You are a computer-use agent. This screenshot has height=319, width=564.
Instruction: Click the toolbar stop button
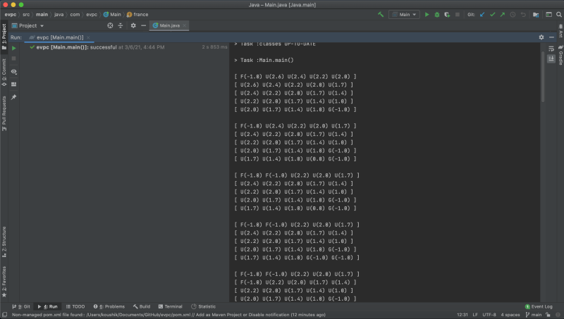(x=457, y=14)
